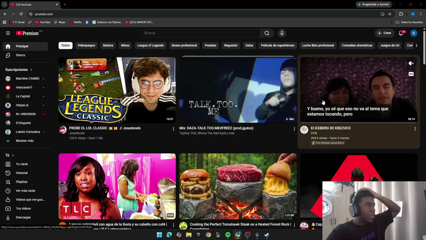Screen dimensions: 426x240
Task: Click the Pregúntale a Gemini button
Action: click(373, 4)
